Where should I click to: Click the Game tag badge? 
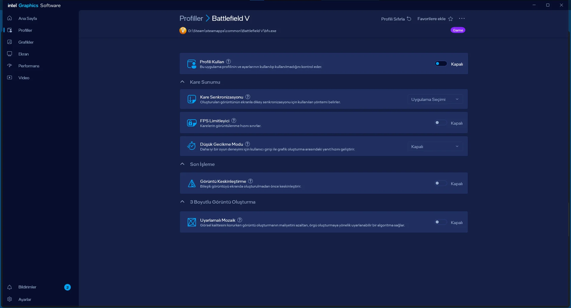[458, 30]
